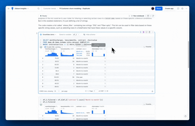Open the user avatar profile
Screen dimensions: 195x126
tap(153, 9)
